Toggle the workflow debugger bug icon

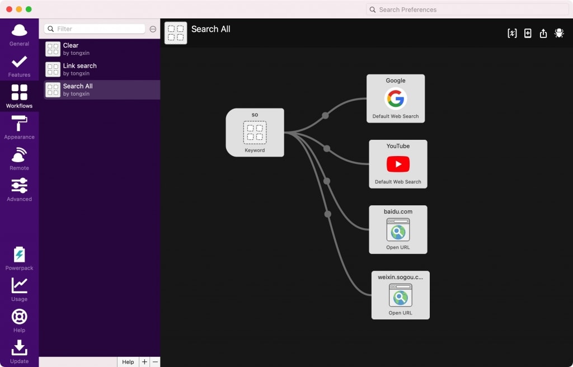tap(559, 33)
